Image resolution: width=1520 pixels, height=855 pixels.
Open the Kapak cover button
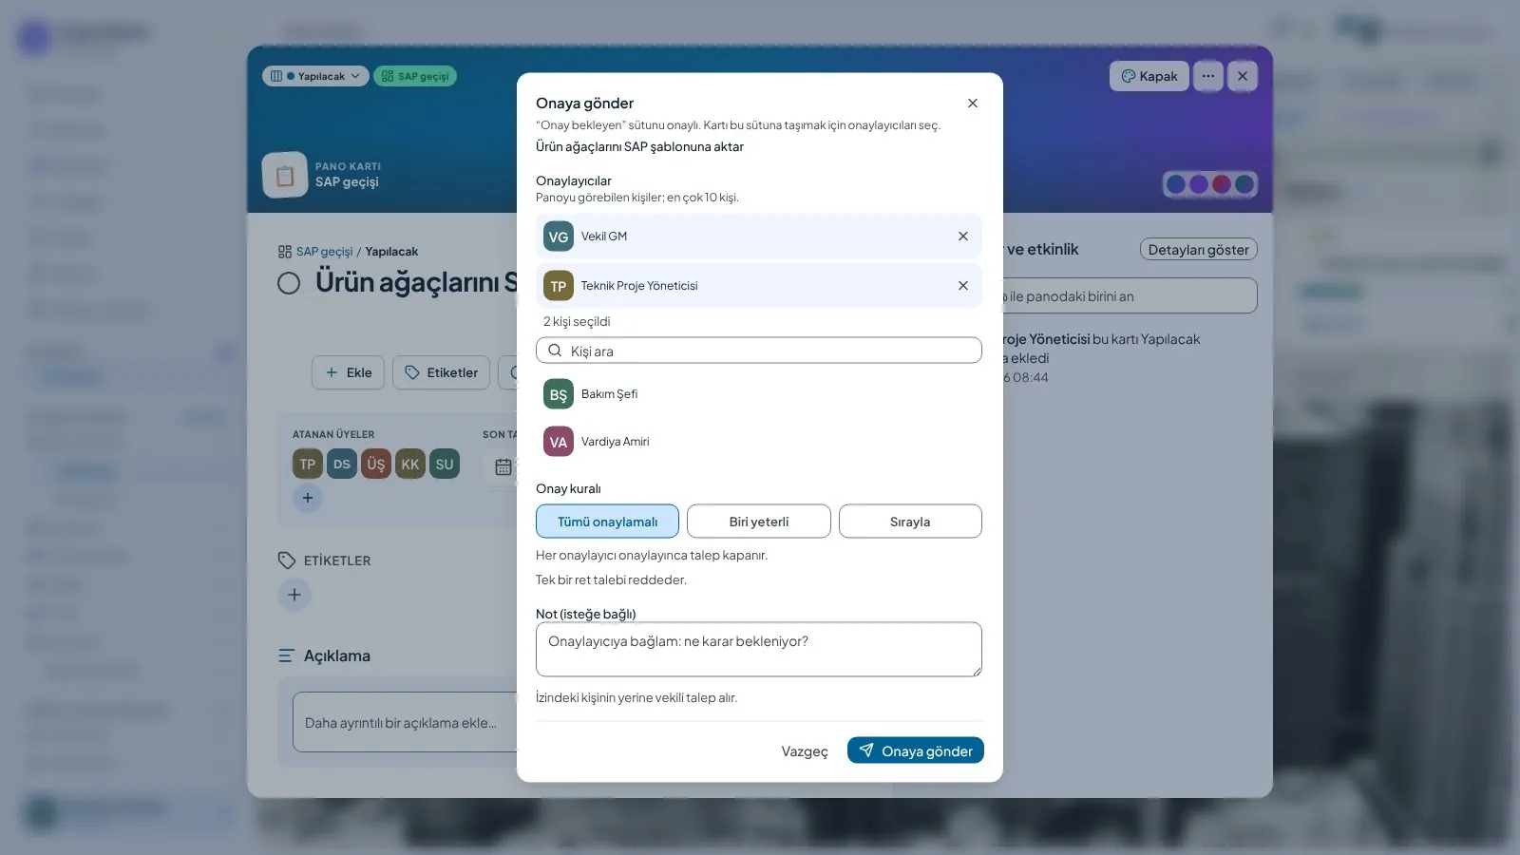tap(1149, 76)
